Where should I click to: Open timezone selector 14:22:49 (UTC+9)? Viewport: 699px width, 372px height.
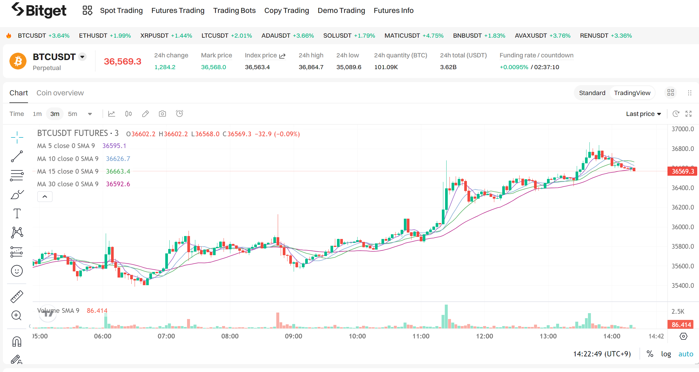tap(602, 354)
